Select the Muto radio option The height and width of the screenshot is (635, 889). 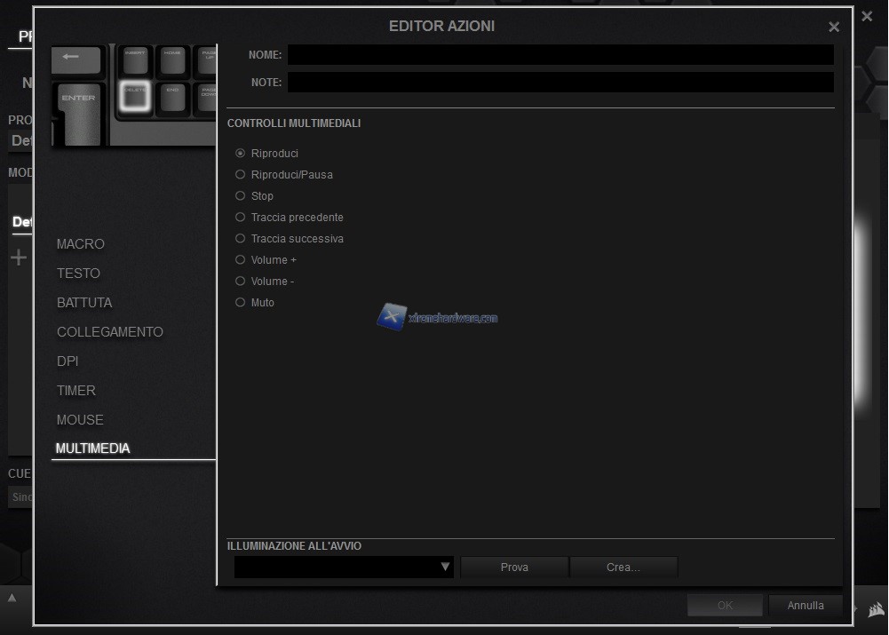(240, 303)
